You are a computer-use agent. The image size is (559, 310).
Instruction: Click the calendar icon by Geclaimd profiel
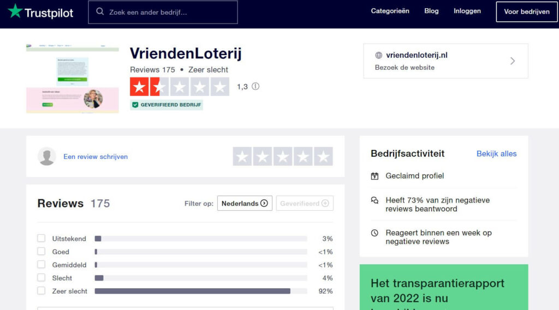pyautogui.click(x=374, y=176)
